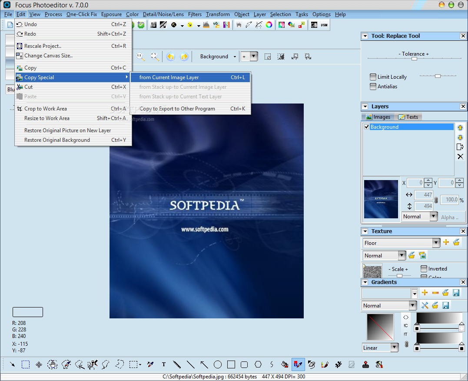
Task: Click the Alpha .. button
Action: 450,217
